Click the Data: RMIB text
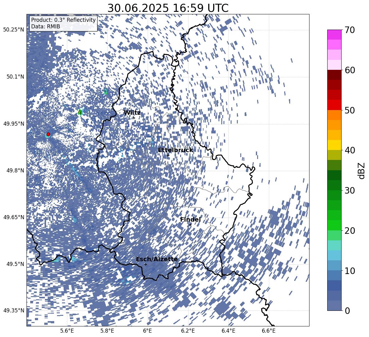The height and width of the screenshot is (337, 369). [46, 26]
